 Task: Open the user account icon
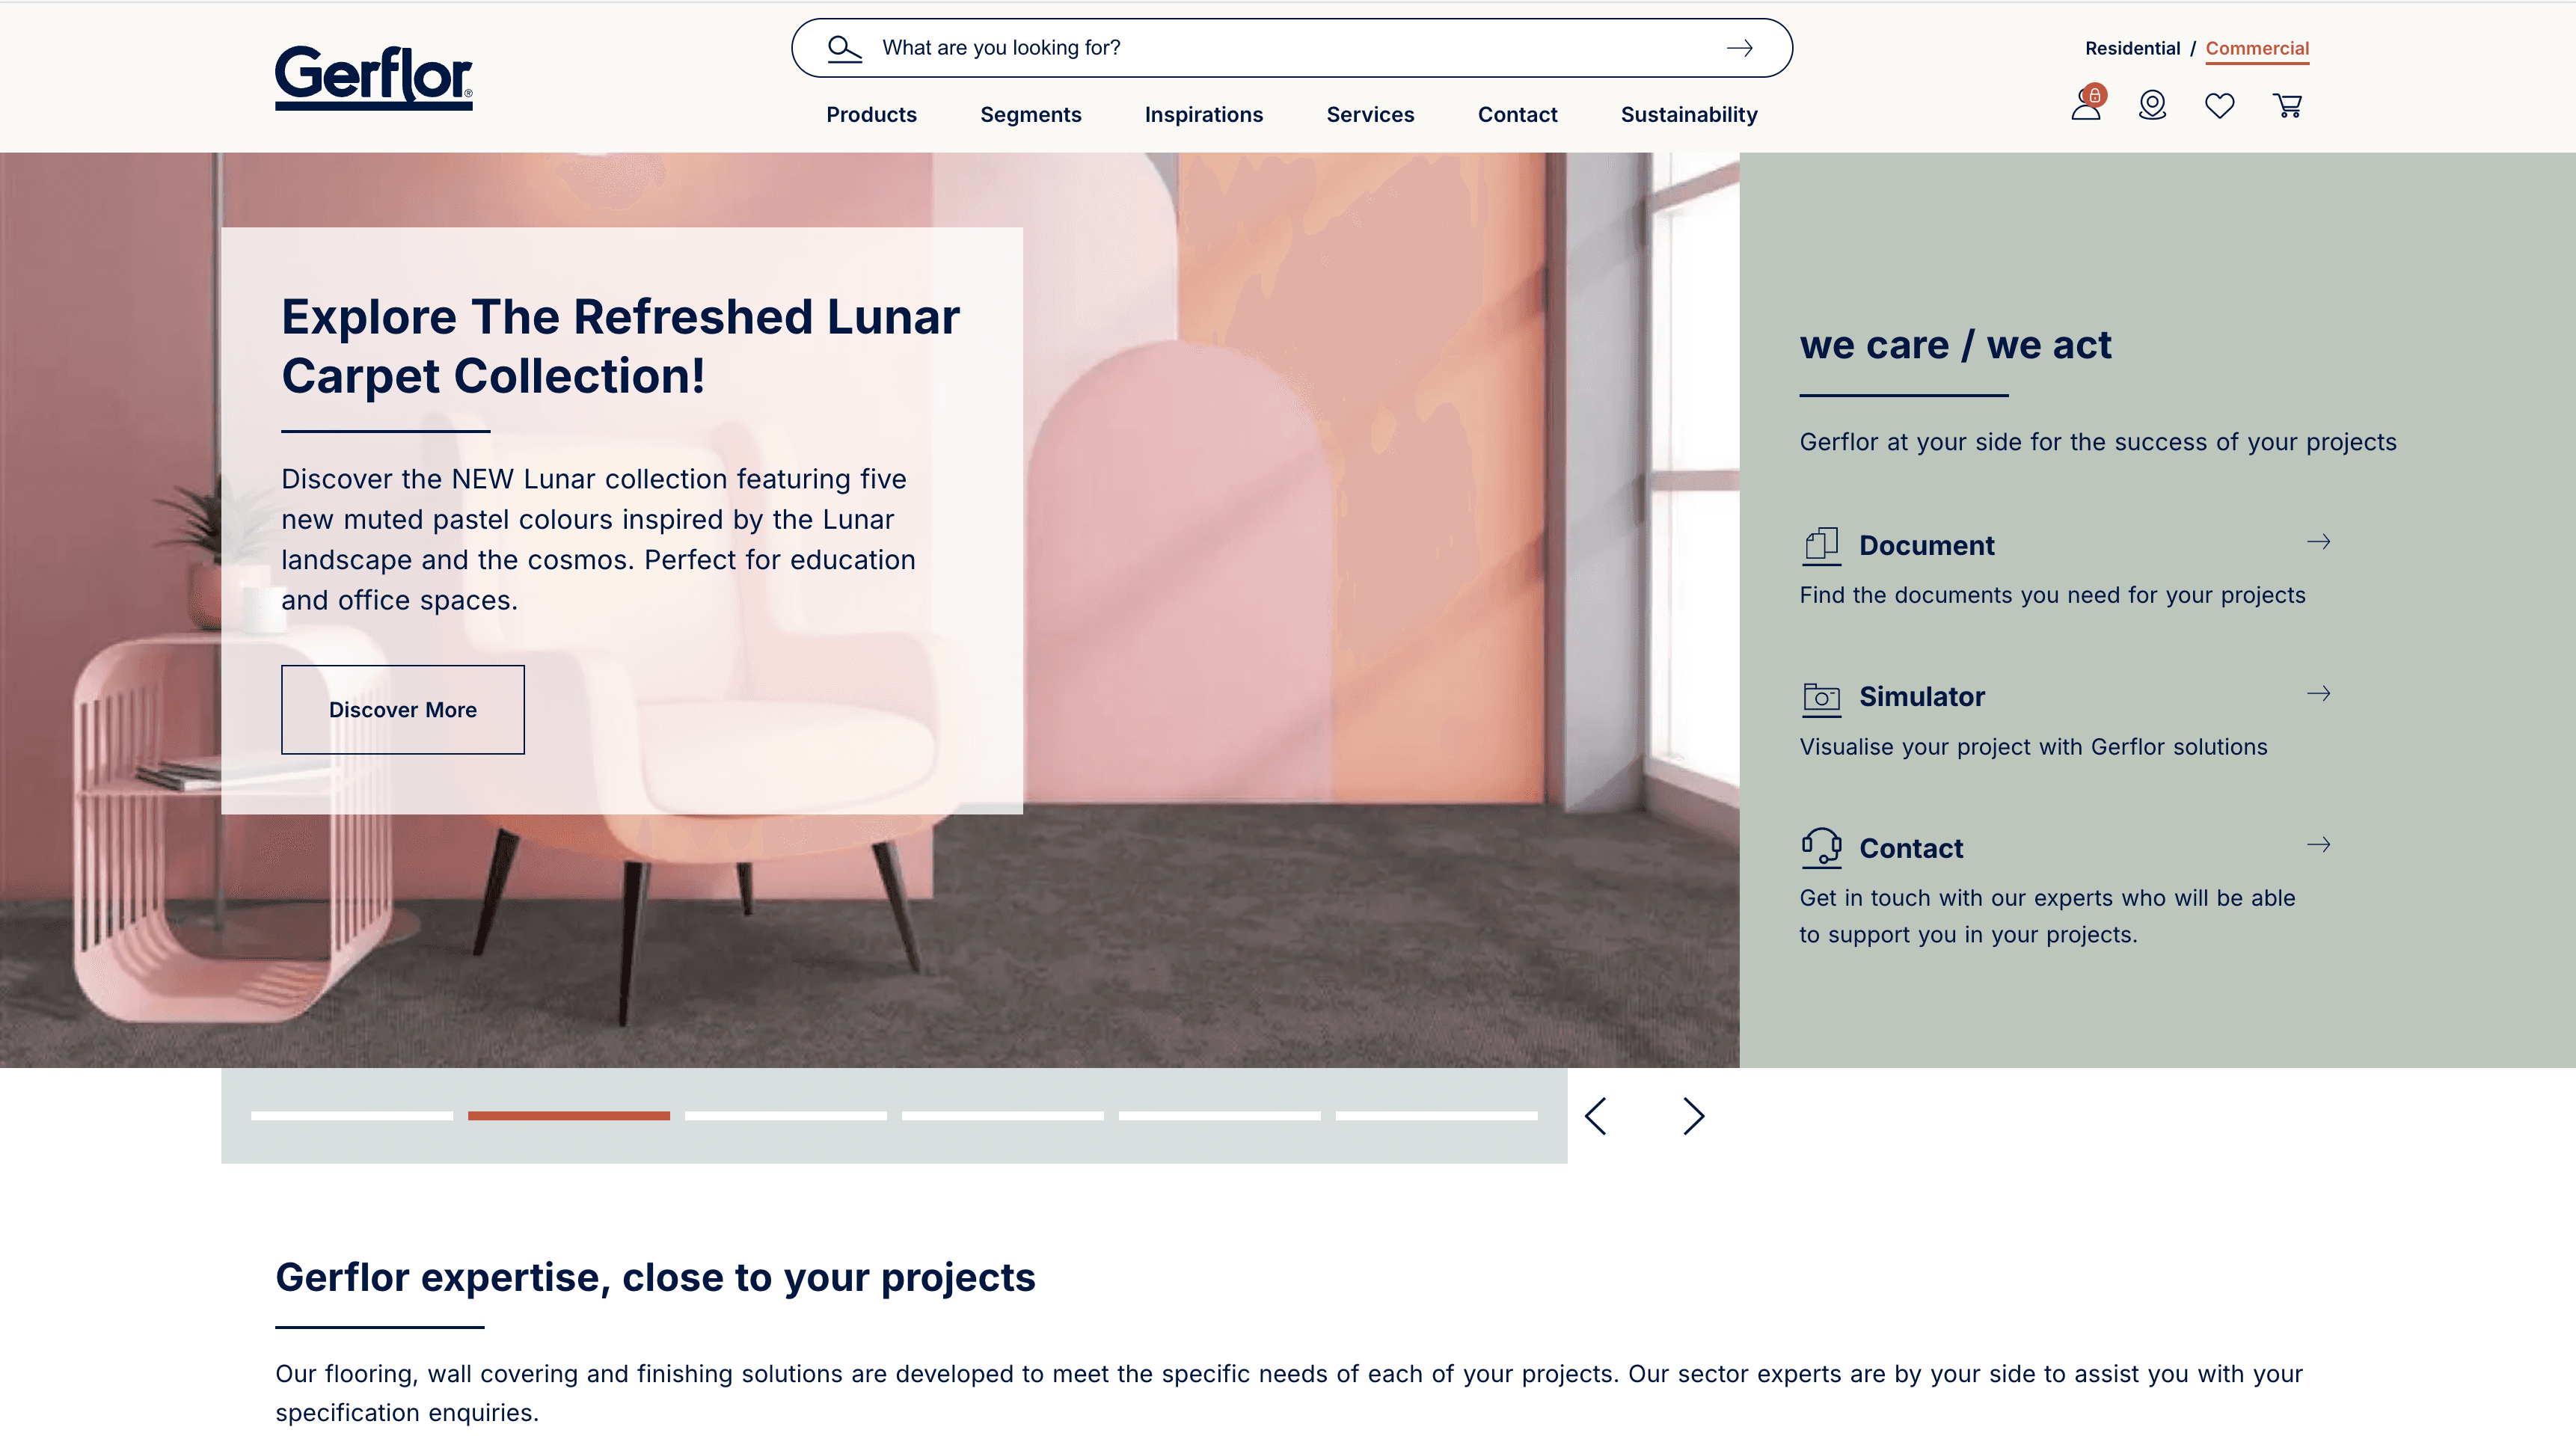click(x=2087, y=103)
